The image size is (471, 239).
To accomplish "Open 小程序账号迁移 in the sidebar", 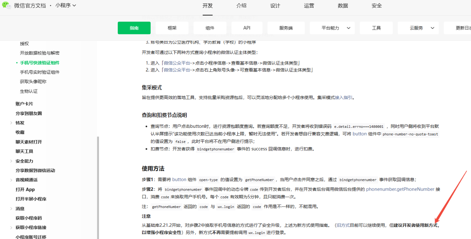I will 31,237.
